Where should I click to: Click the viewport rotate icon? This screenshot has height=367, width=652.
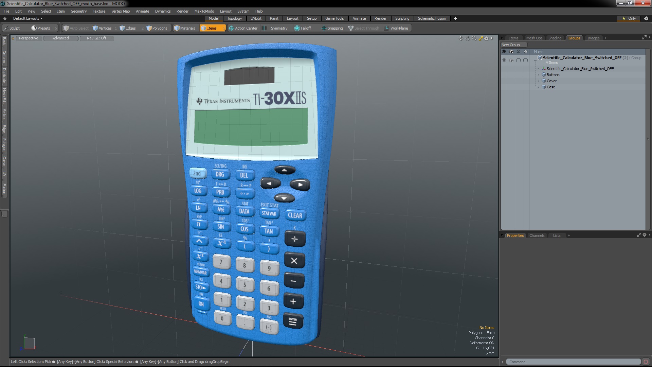click(467, 38)
